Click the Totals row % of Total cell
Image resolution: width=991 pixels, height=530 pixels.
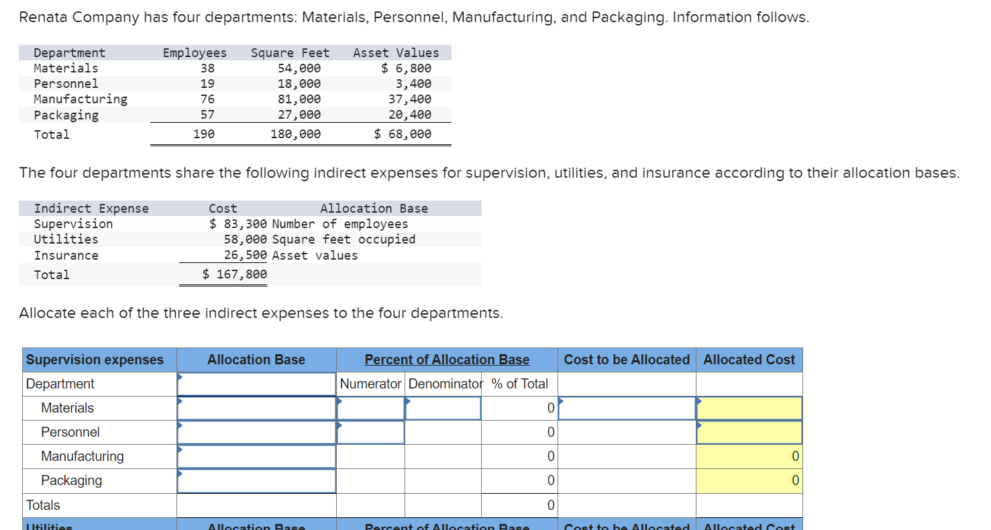point(519,505)
